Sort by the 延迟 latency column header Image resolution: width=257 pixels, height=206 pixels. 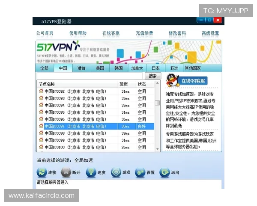click(127, 84)
